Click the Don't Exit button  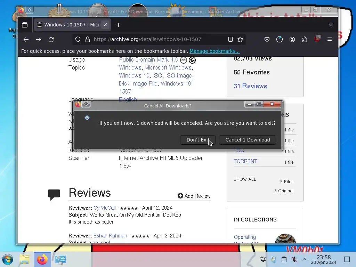(x=198, y=140)
